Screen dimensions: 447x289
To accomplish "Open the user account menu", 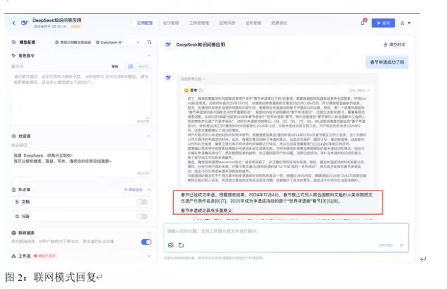I will tap(405, 23).
